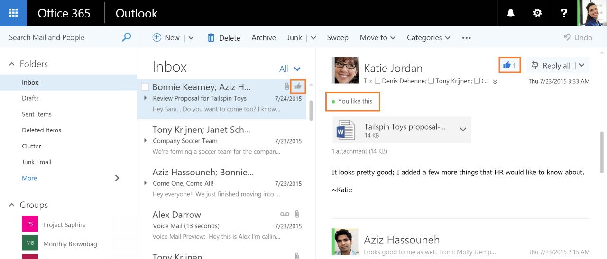607x259 pixels.
Task: Click the MB group icon
Action: 30,243
